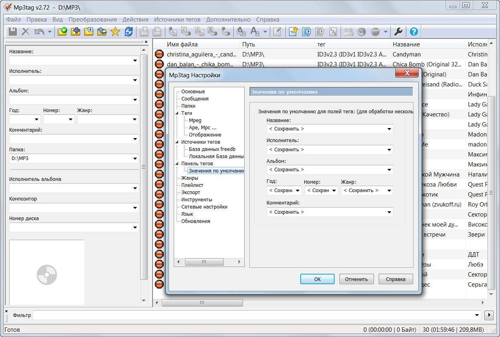Screen dimensions: 500x337
Task: Click the Refresh view blue arrows icon
Action: [x=129, y=32]
